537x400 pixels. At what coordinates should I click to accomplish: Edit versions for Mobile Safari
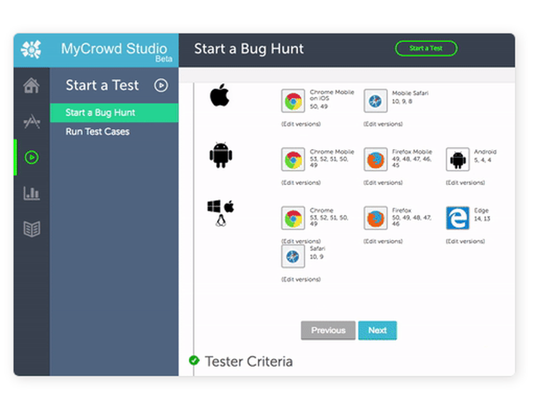pos(383,124)
